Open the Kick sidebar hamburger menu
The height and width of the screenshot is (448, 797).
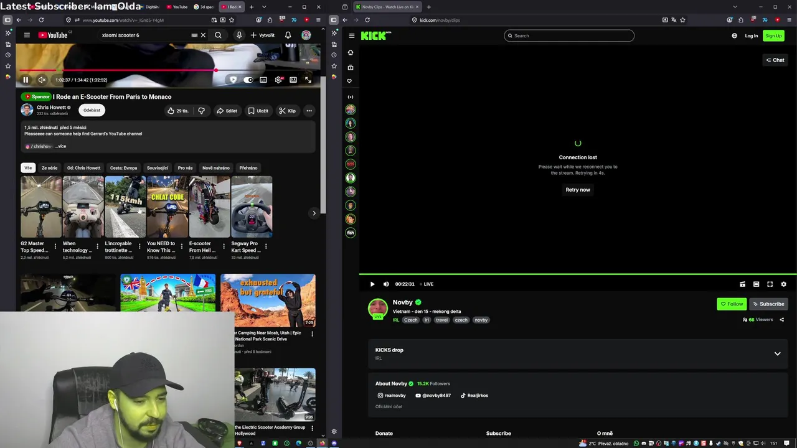(352, 35)
